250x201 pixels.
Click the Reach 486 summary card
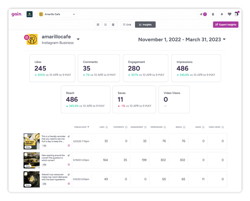[x=86, y=99]
